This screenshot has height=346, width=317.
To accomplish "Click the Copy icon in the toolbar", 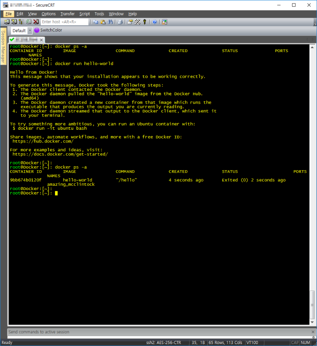I will pos(96,22).
